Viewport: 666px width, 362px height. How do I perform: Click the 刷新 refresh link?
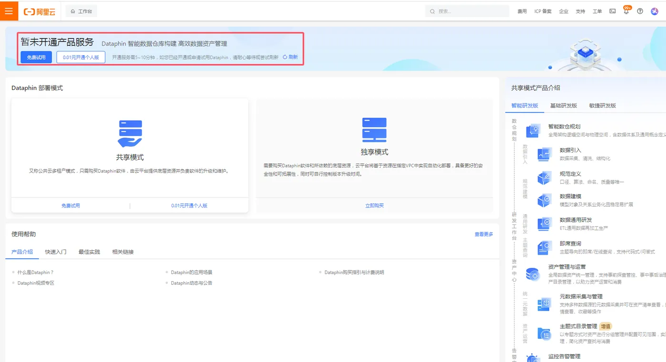click(x=290, y=57)
